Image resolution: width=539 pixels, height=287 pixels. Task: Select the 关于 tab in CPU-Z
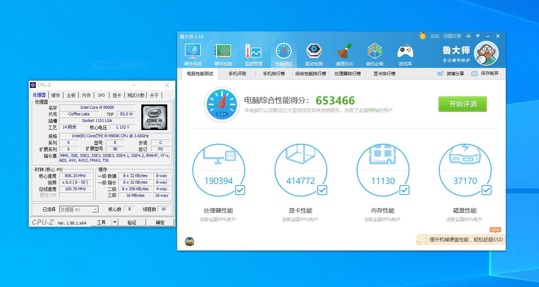point(154,95)
